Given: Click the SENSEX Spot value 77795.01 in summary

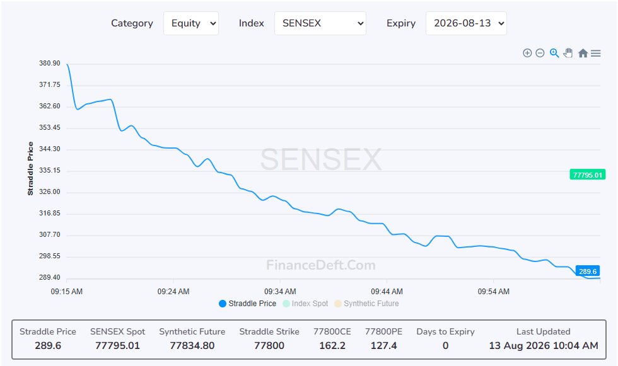Looking at the screenshot, I should [x=117, y=346].
